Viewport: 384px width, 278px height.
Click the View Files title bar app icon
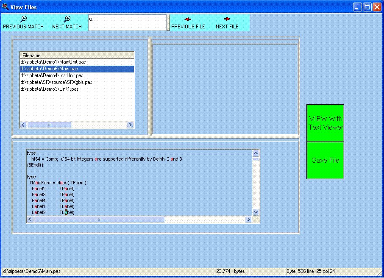click(5, 7)
